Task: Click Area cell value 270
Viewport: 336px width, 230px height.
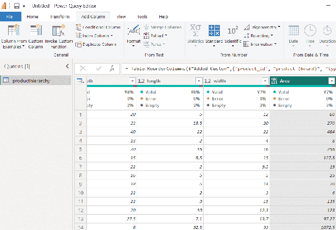Action: point(303,123)
